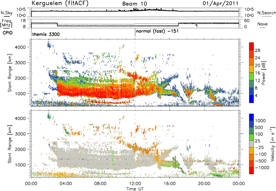
Task: Click the "CPID" row label
Action: pyautogui.click(x=8, y=33)
